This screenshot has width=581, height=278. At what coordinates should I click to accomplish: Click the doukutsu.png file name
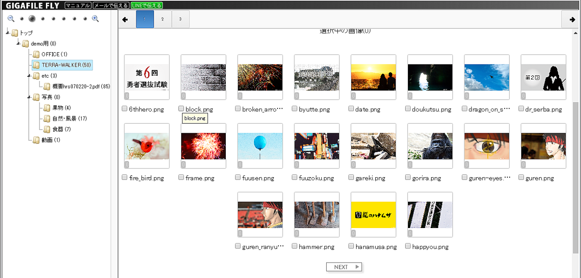[432, 109]
